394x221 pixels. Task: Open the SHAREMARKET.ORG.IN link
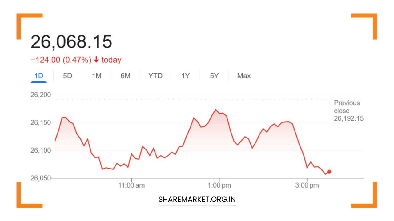click(x=197, y=199)
